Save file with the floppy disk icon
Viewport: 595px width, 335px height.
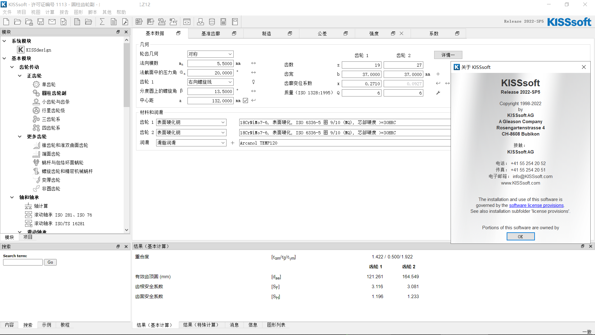(41, 22)
